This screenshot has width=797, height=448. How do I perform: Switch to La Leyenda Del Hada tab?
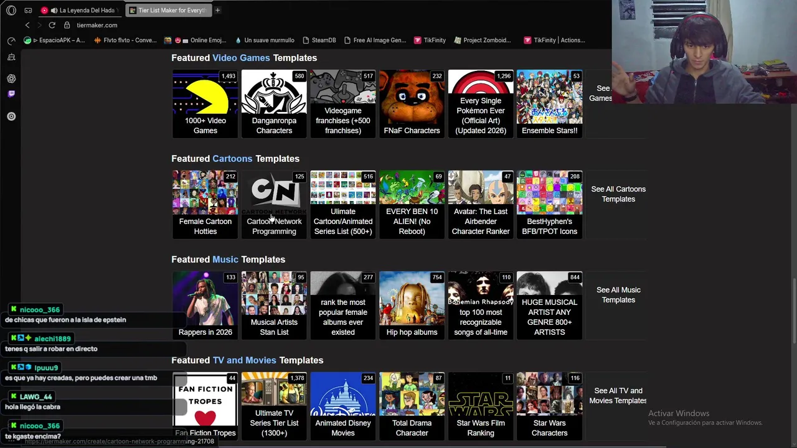(79, 10)
